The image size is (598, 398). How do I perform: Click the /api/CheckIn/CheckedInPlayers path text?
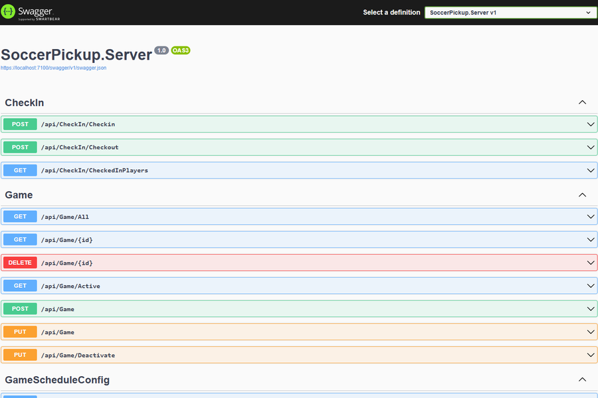pyautogui.click(x=94, y=170)
